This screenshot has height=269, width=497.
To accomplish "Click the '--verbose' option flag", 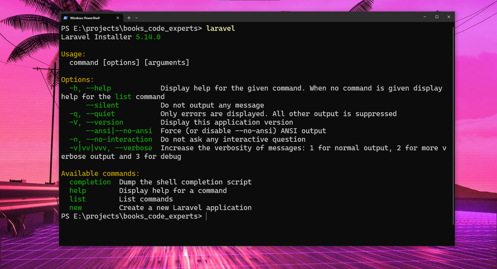I will pos(133,148).
